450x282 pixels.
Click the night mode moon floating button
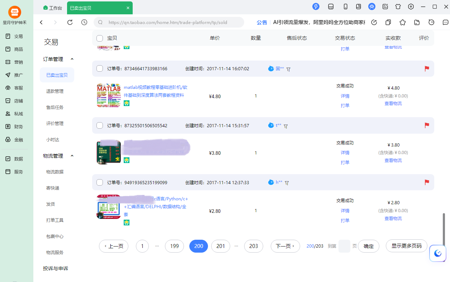[x=438, y=253]
